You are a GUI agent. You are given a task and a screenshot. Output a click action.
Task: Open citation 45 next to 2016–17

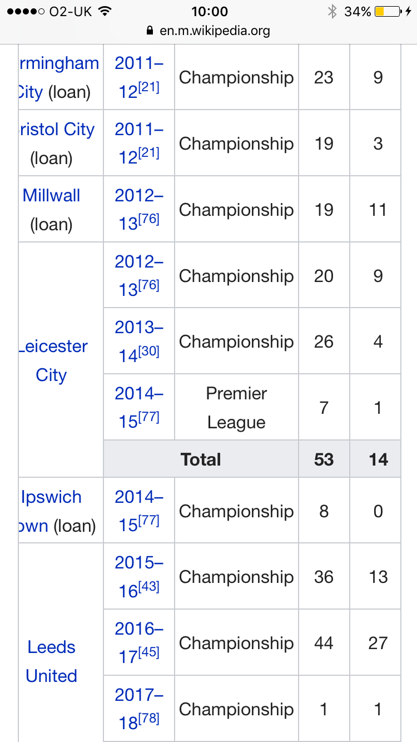pyautogui.click(x=149, y=653)
